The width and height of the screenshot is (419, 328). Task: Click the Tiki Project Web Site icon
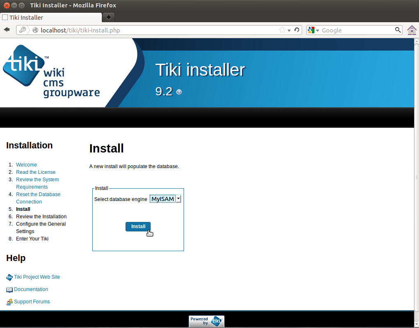pyautogui.click(x=9, y=277)
